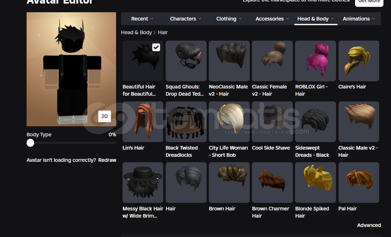391x237 pixels.
Task: Click the NeoClassic Male v2 - Hair label
Action: pos(229,90)
